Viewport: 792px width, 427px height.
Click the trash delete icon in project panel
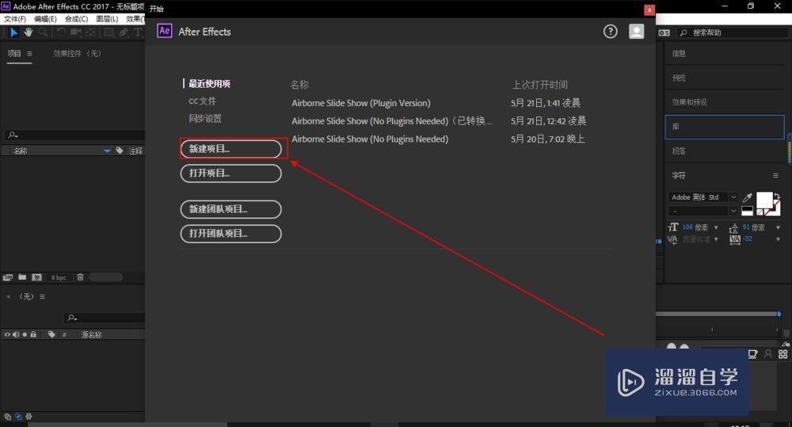point(80,277)
